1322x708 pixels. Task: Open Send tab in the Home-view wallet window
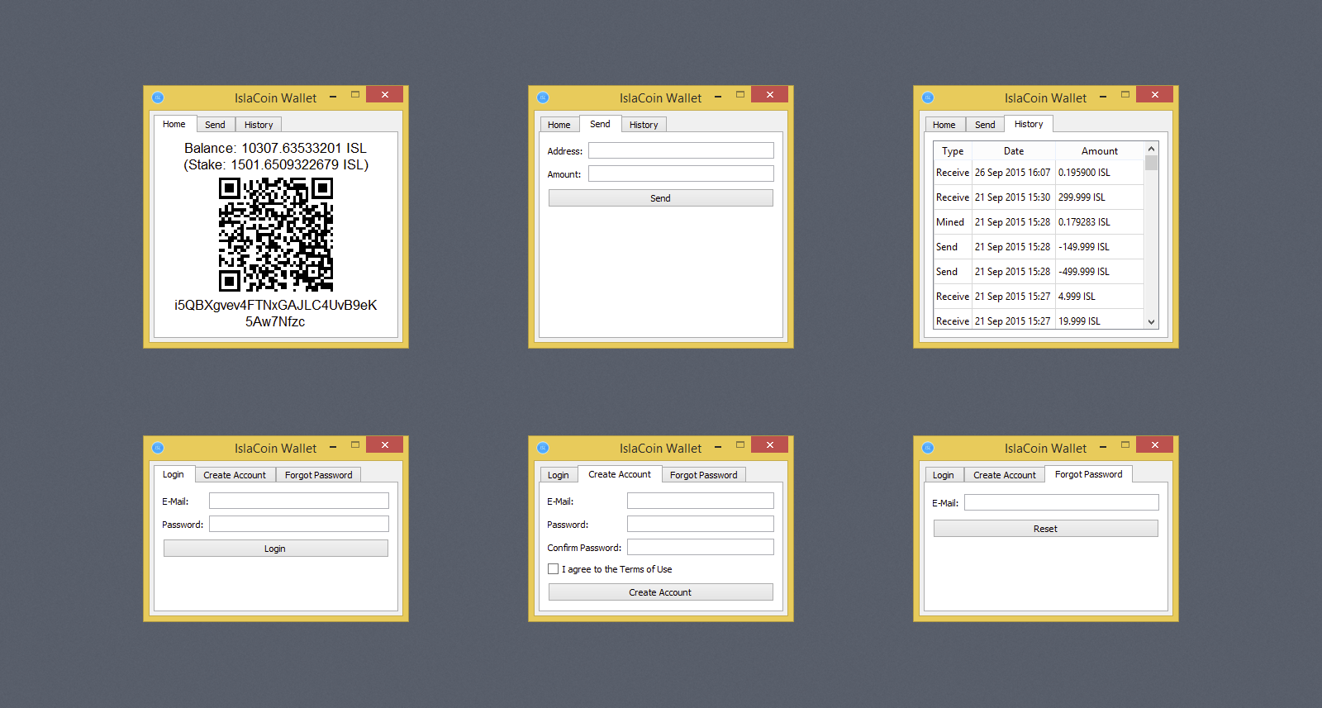coord(215,125)
